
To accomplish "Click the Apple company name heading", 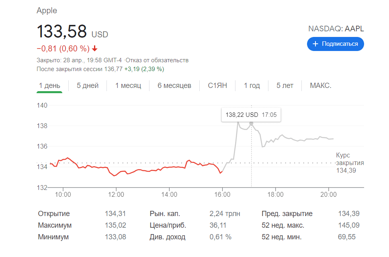I will [x=47, y=10].
